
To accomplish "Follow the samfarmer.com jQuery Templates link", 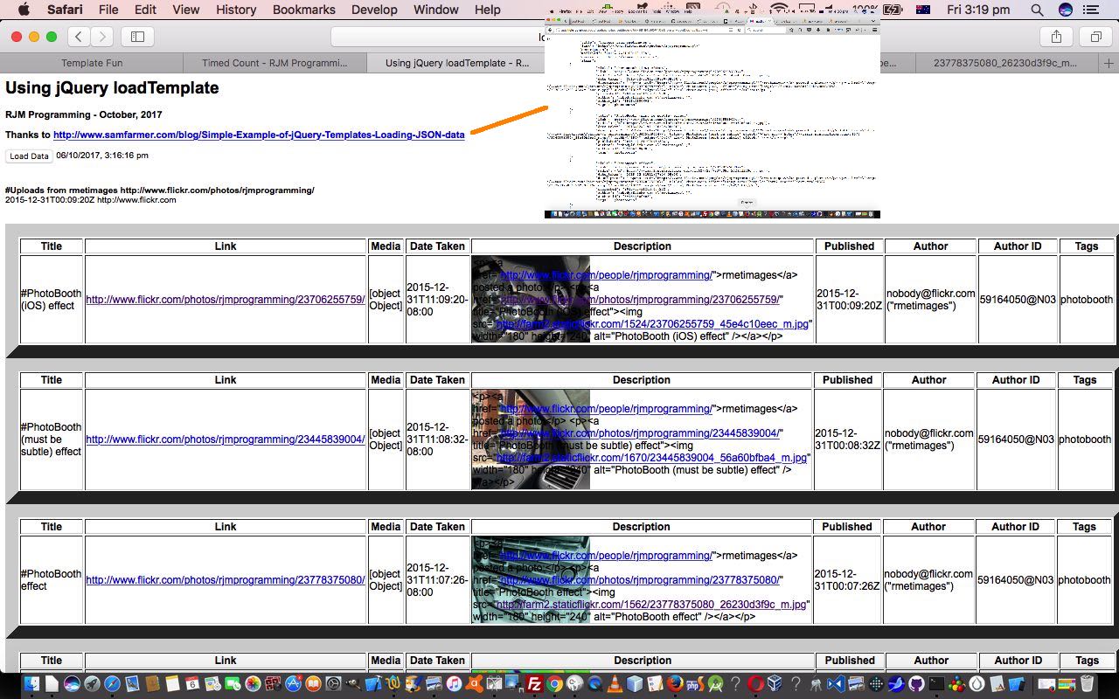I will (x=259, y=135).
